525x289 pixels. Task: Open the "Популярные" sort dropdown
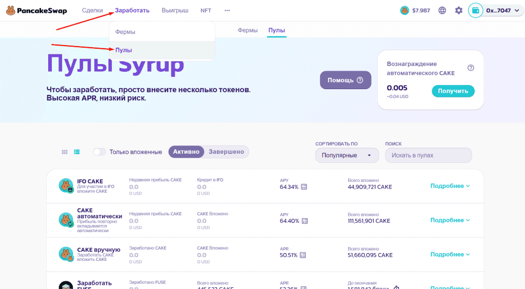click(347, 155)
